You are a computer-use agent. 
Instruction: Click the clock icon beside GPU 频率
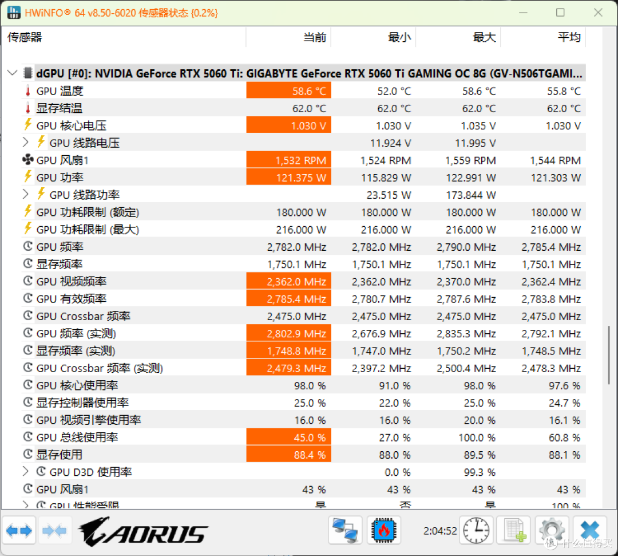tap(27, 246)
